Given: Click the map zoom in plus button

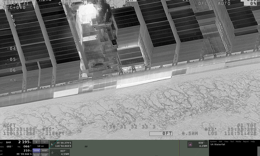Looking at the screenshot, I should (36, 142).
